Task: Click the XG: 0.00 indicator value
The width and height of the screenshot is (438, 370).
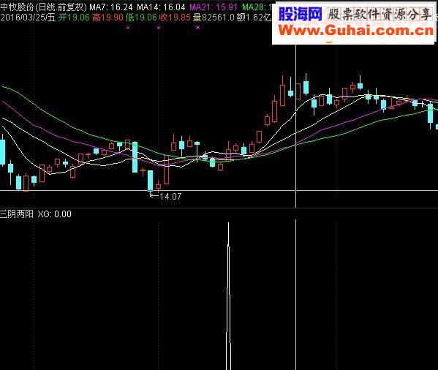Action: pos(54,214)
